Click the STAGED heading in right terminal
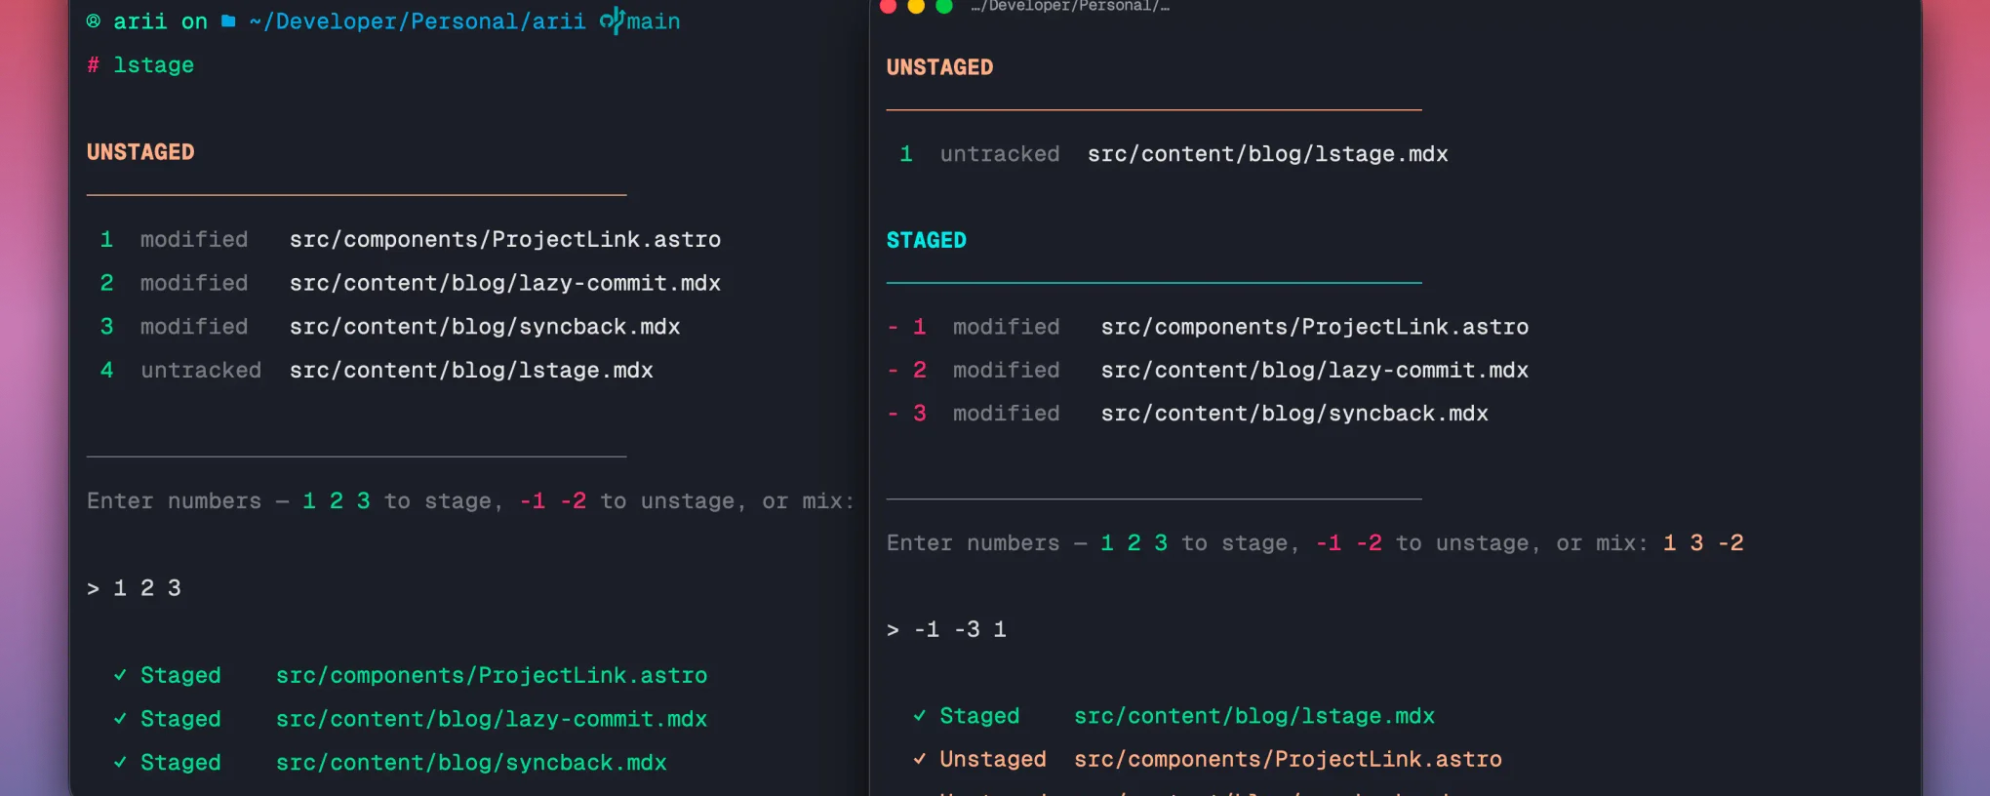The width and height of the screenshot is (1990, 796). tap(926, 240)
